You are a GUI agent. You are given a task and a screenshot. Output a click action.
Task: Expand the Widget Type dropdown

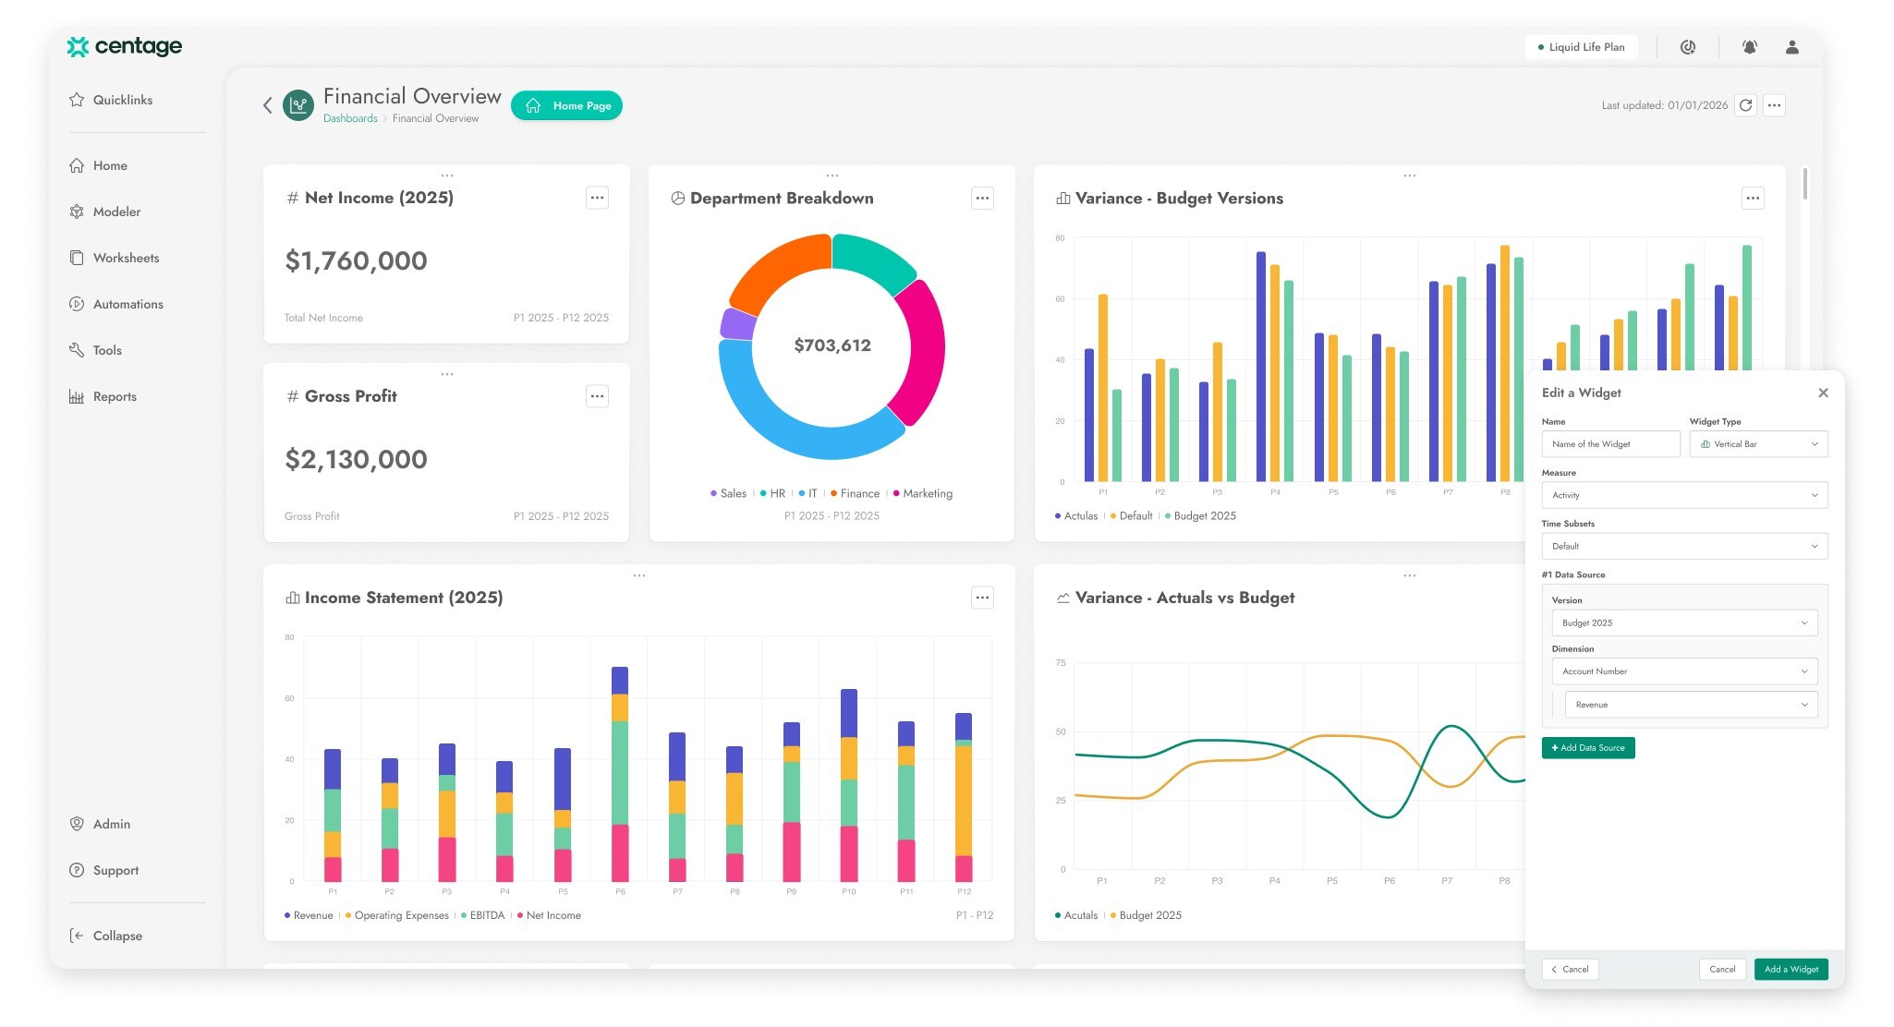[1758, 444]
